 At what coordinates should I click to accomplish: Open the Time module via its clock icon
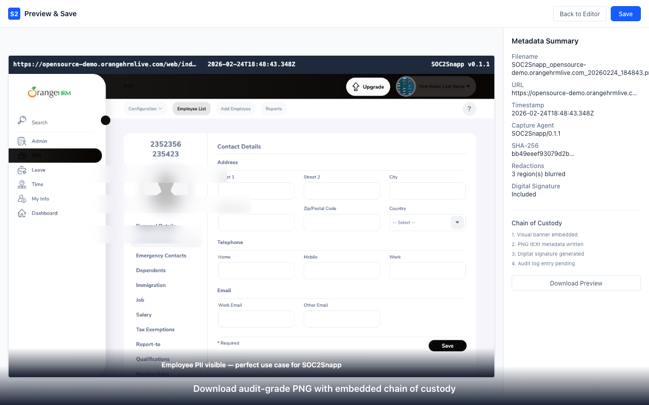pos(22,184)
